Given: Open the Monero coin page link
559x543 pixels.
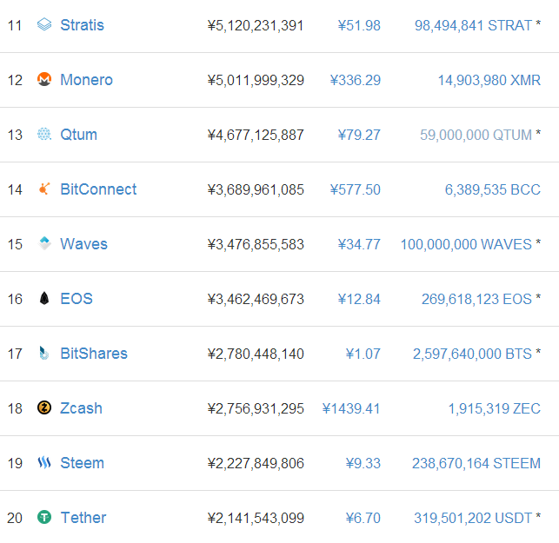Looking at the screenshot, I should pos(86,80).
